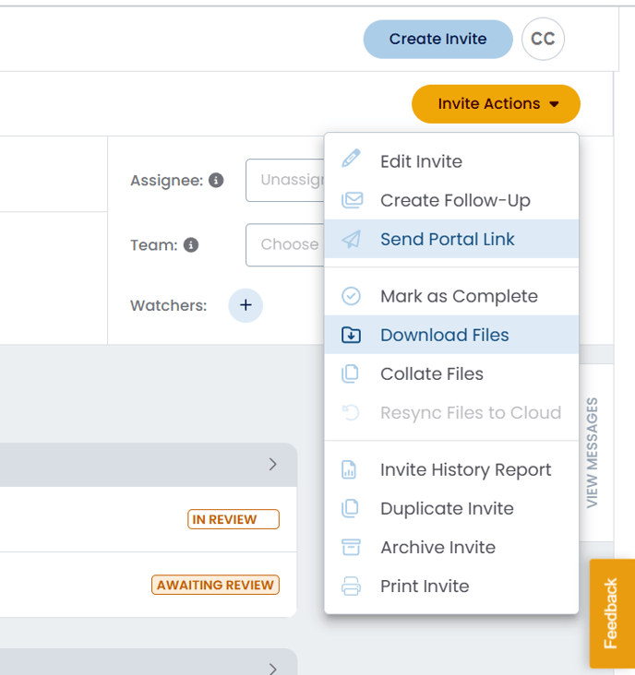Choose Duplicate Invite menu option
635x675 pixels.
point(447,508)
